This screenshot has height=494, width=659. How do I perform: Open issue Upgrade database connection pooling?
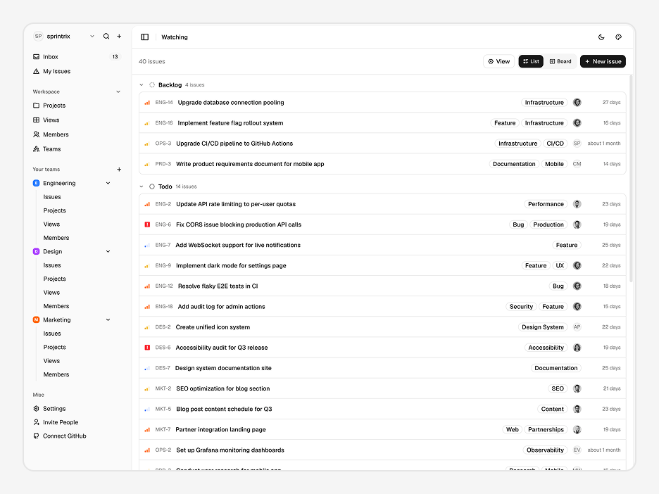pyautogui.click(x=231, y=103)
